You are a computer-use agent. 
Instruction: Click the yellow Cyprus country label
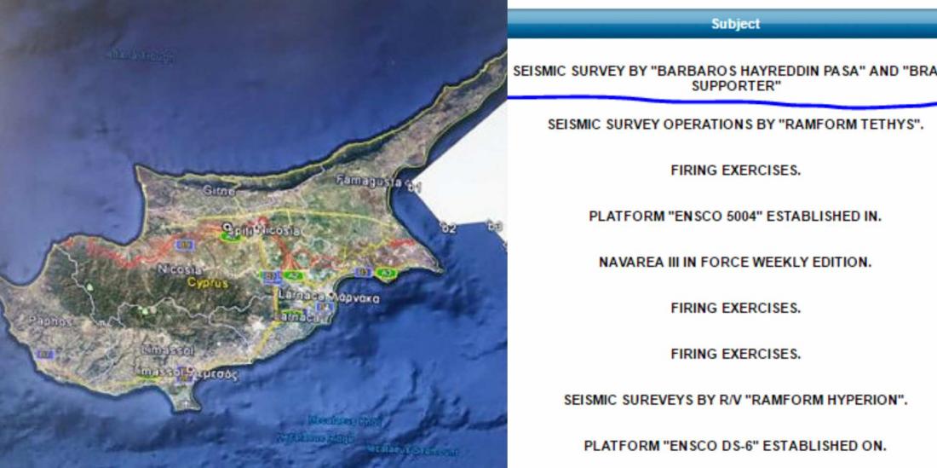click(208, 283)
